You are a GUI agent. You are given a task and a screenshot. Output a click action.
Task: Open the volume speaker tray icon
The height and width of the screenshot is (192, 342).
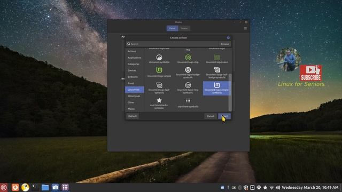(278, 187)
